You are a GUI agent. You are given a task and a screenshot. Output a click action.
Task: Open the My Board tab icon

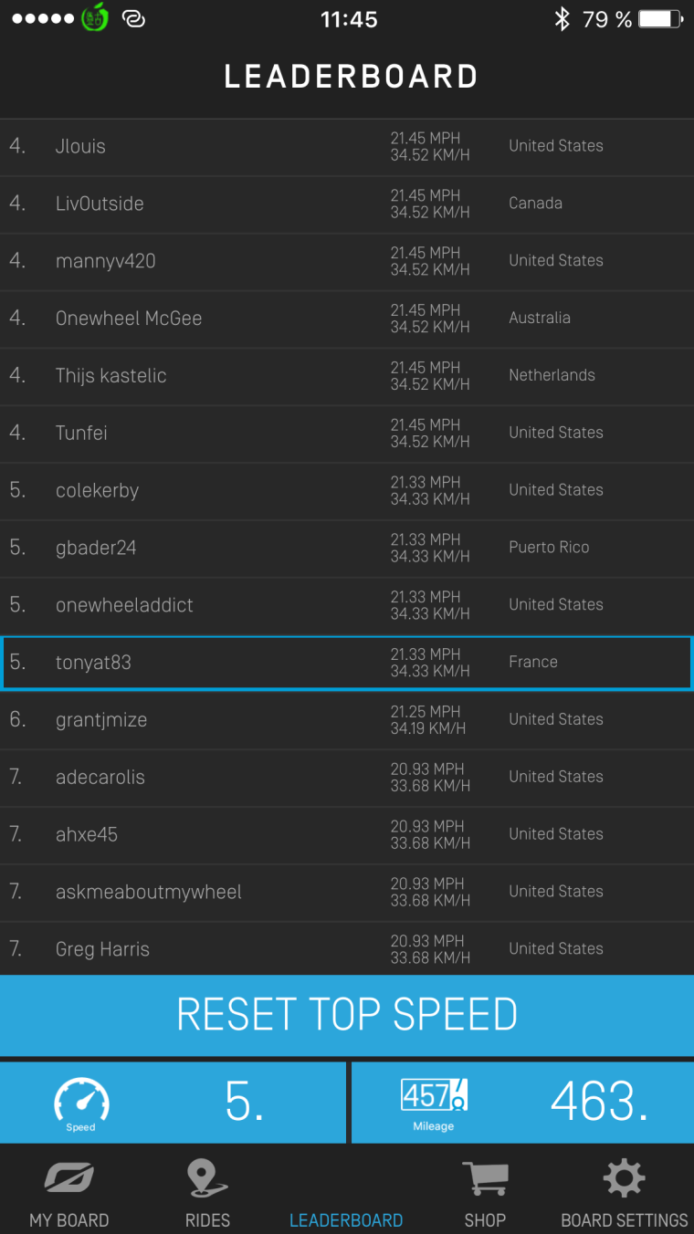click(x=69, y=1179)
